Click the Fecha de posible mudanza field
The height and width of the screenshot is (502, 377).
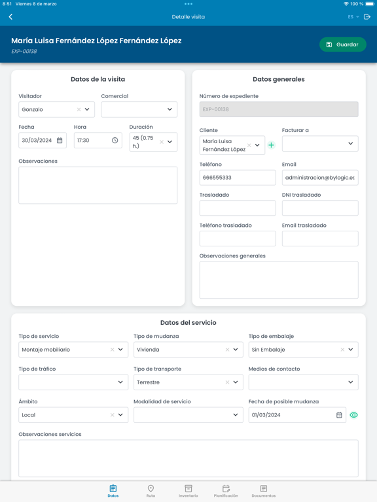point(297,415)
